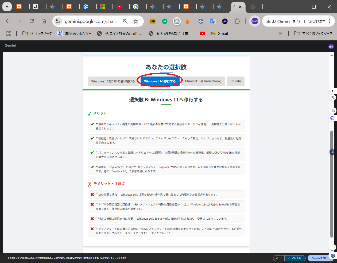Switch to the YouTube browser tab
This screenshot has height=263, width=337.
(119, 7)
